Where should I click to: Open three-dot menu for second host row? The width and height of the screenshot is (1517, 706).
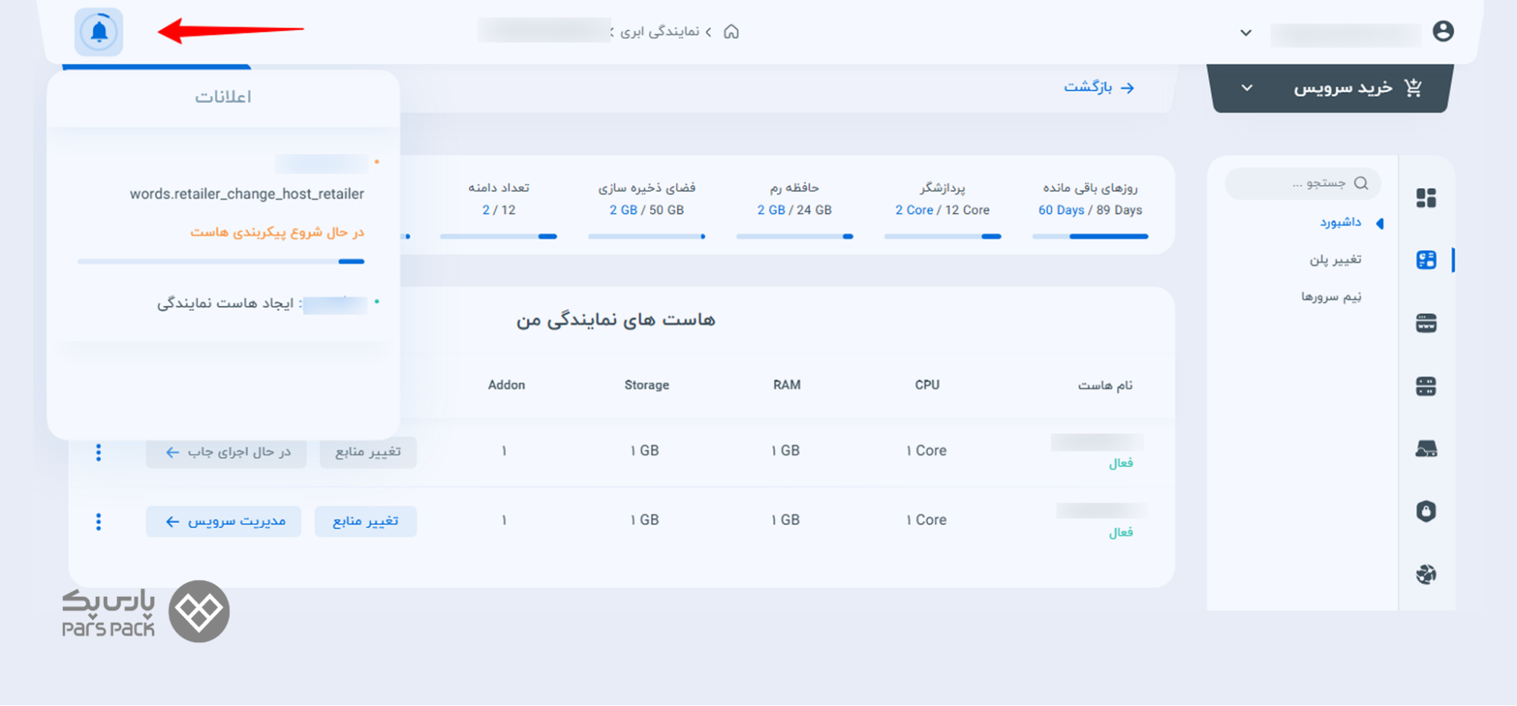click(99, 522)
